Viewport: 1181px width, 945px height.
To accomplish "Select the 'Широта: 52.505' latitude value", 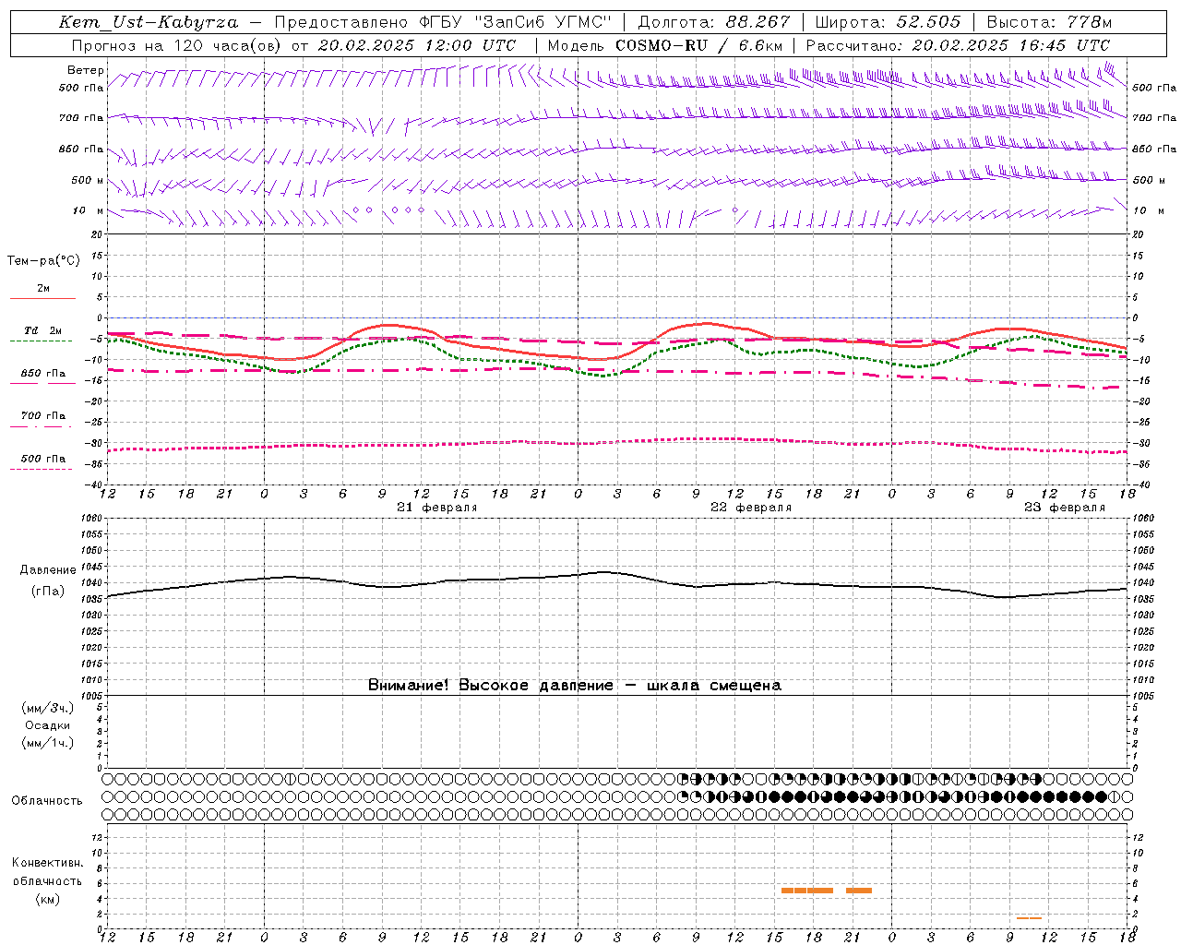I will tap(888, 22).
